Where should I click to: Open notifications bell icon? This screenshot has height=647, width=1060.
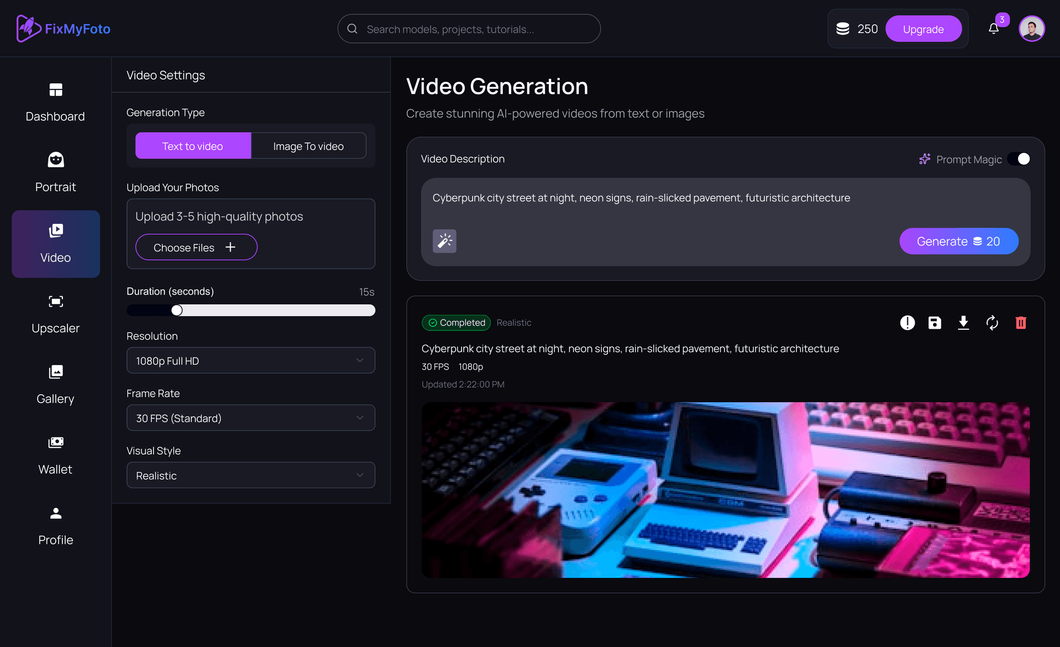[994, 29]
